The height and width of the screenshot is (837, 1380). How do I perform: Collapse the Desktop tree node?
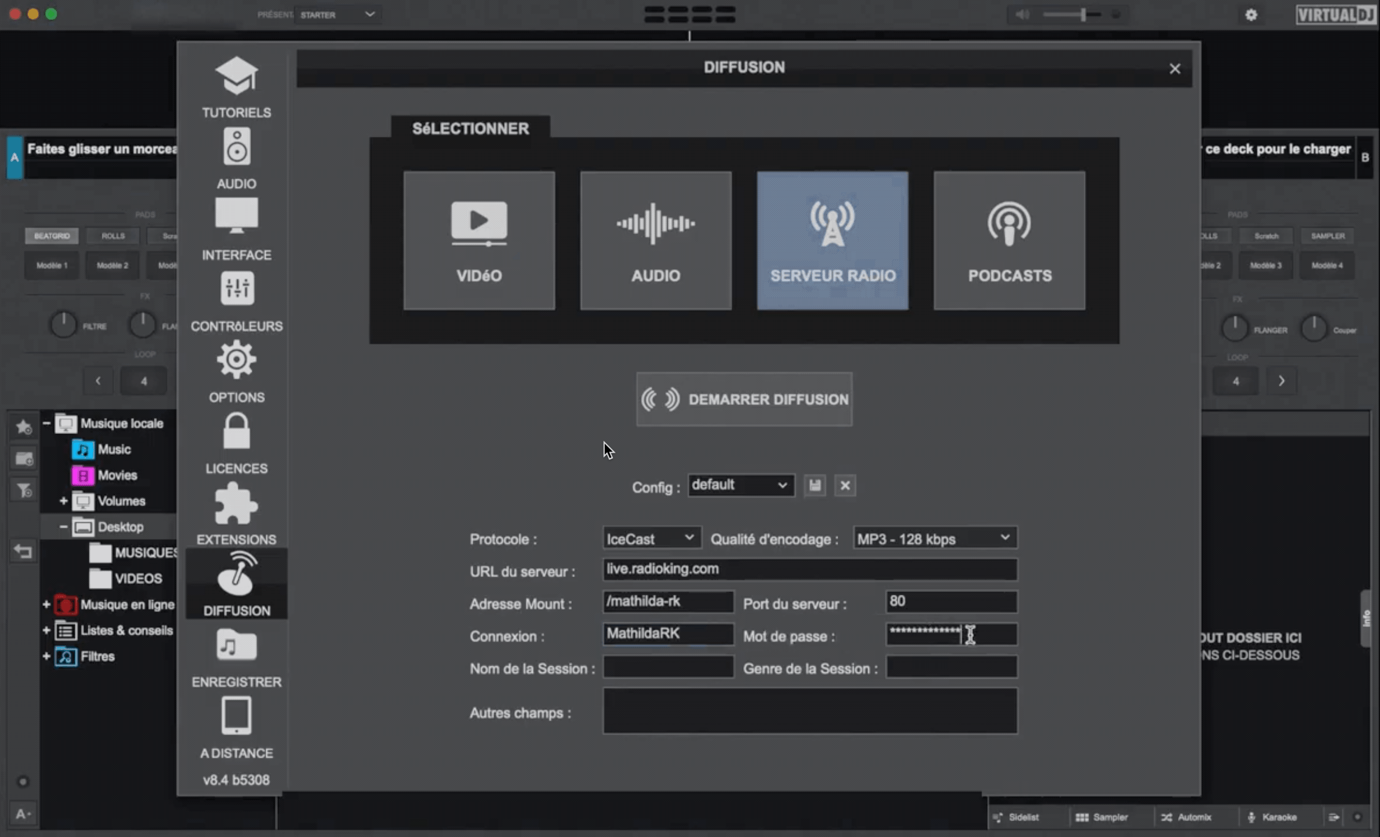pos(63,527)
